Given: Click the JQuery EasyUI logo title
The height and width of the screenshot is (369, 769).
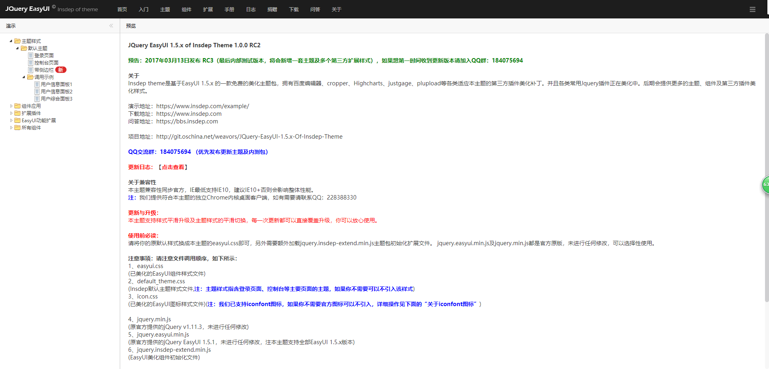Looking at the screenshot, I should point(27,8).
